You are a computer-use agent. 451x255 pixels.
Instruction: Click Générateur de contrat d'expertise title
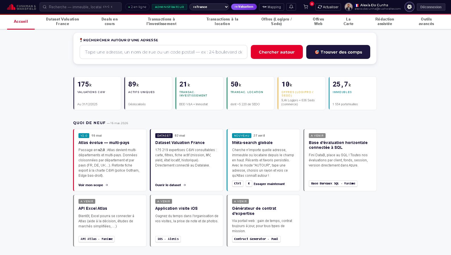(x=254, y=211)
